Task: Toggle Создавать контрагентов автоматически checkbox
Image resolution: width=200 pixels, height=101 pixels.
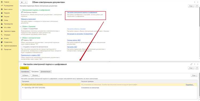Action: point(22,47)
